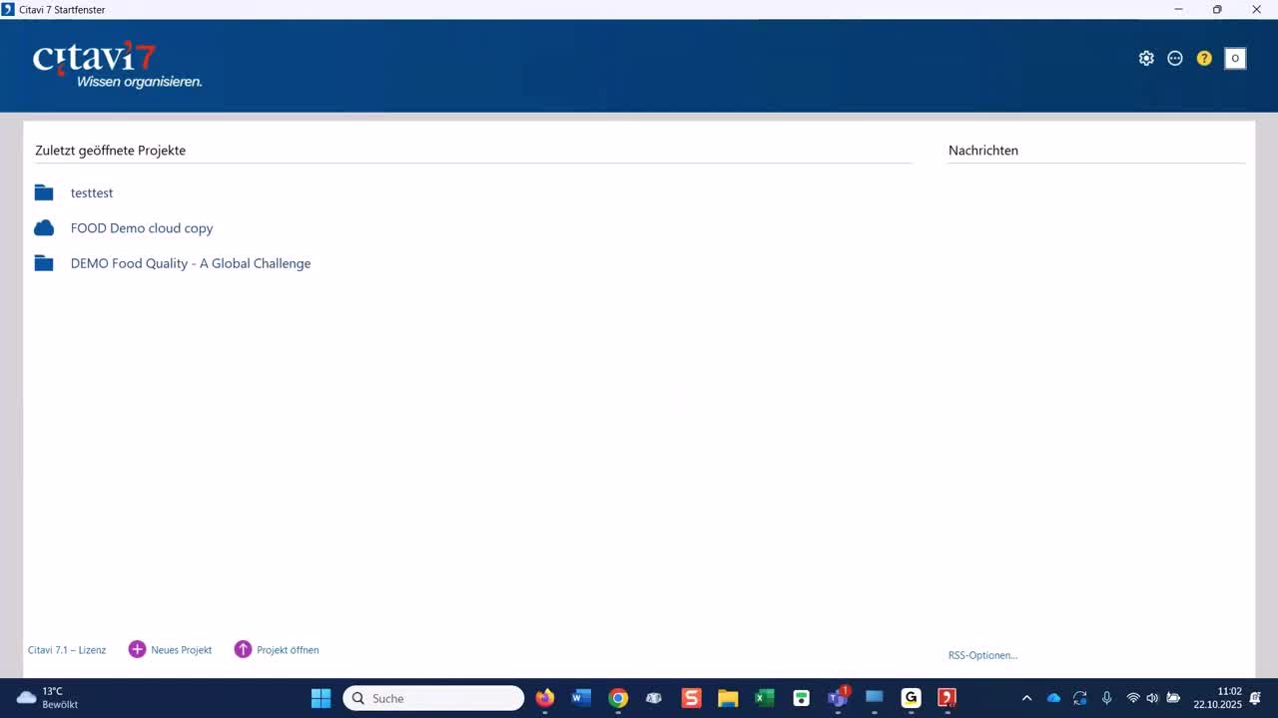Click the Neues Projekt button label
1278x718 pixels.
click(182, 650)
